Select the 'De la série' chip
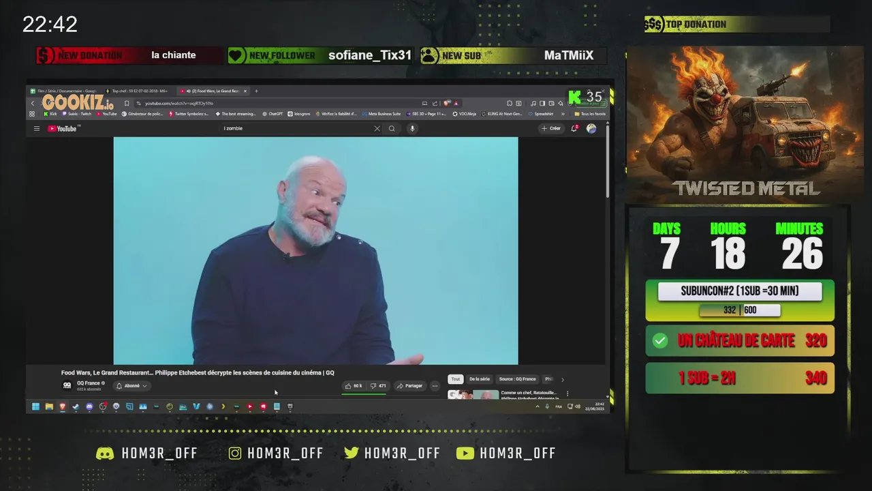872x491 pixels. click(480, 379)
